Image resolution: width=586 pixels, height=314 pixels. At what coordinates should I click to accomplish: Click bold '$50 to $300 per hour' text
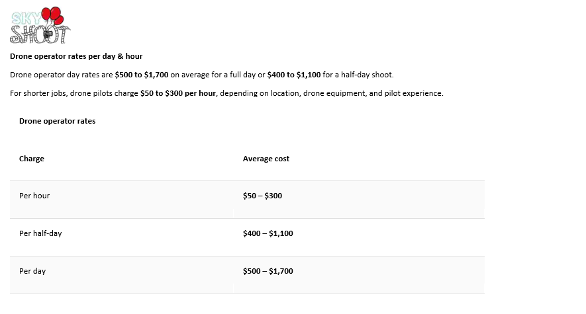point(179,93)
